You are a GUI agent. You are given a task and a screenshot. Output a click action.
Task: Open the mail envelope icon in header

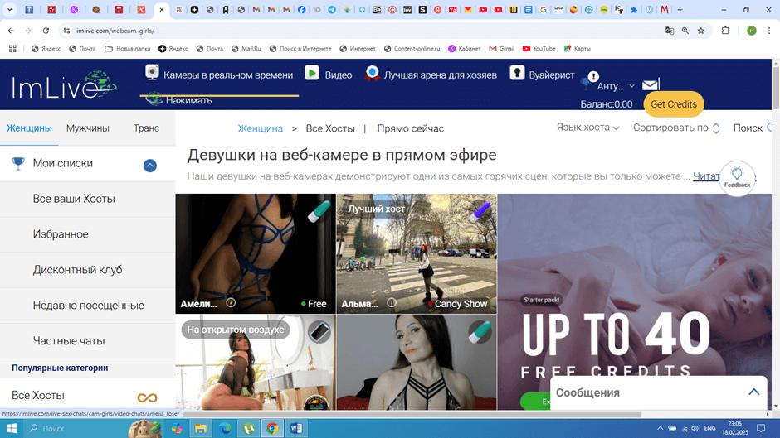click(651, 84)
